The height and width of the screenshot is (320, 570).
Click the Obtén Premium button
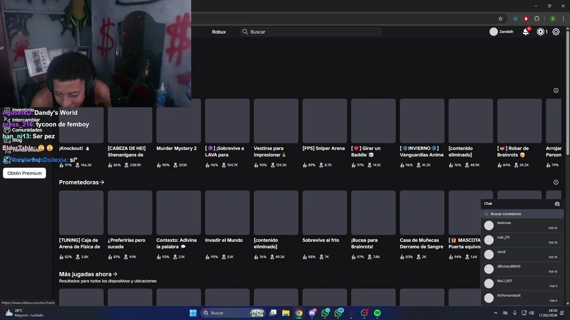coord(24,173)
